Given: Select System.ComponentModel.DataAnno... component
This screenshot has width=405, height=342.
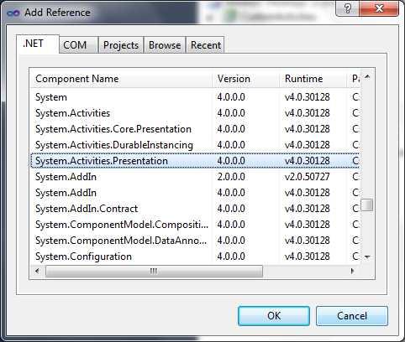Looking at the screenshot, I should 195,241.
